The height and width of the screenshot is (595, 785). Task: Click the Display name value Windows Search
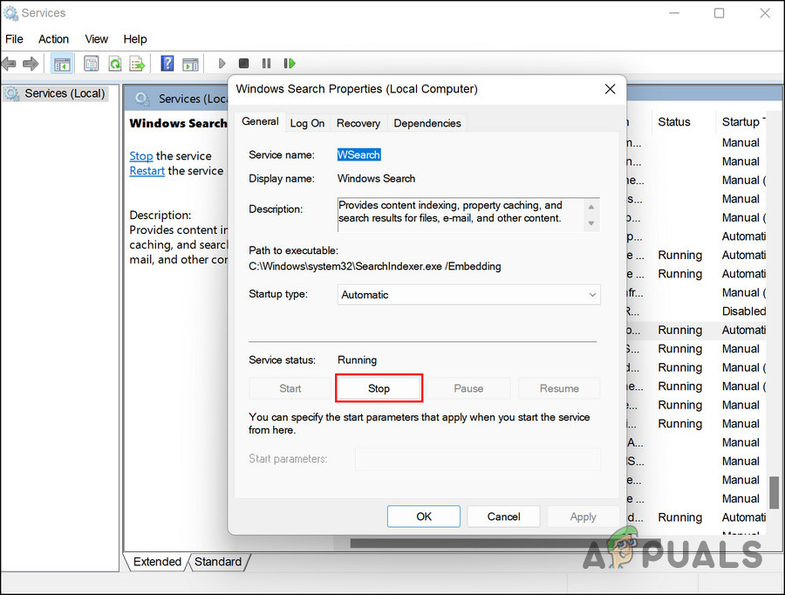tap(377, 179)
